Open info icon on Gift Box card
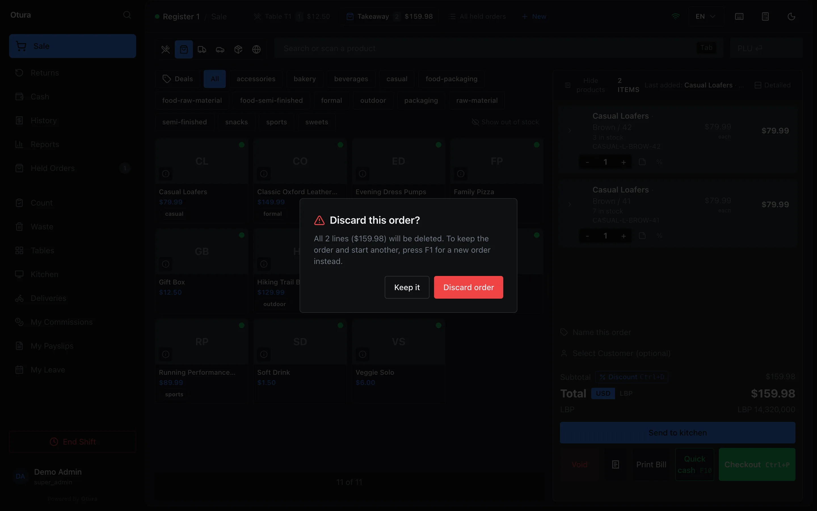The height and width of the screenshot is (511, 817). [165, 264]
